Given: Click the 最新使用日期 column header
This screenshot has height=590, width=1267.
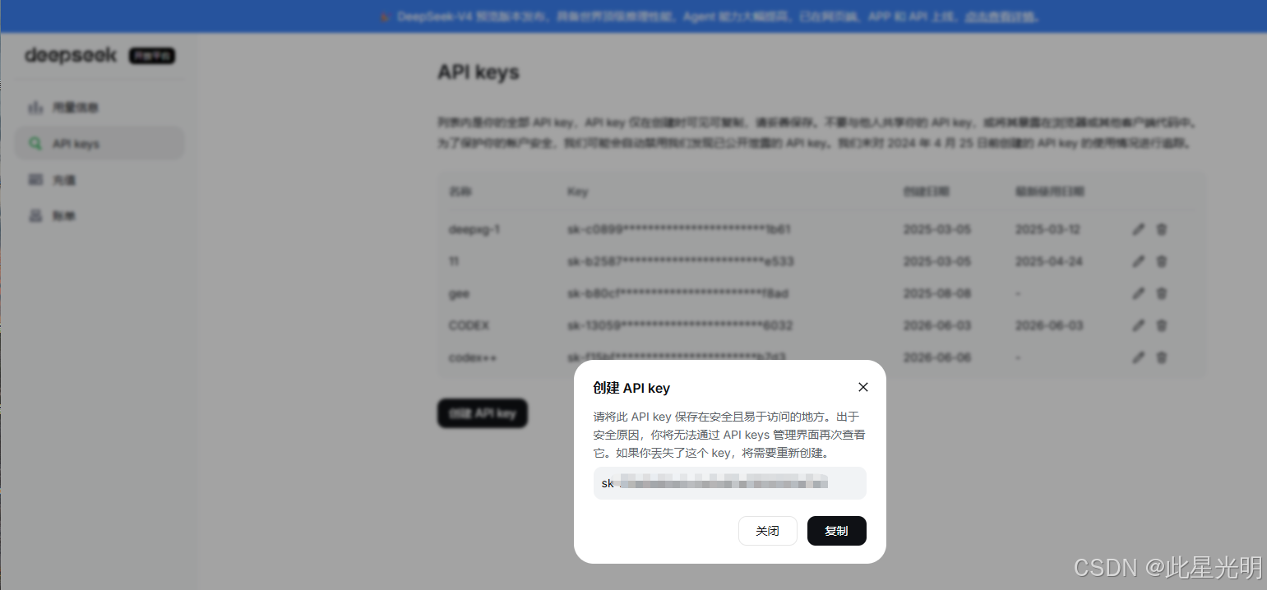Looking at the screenshot, I should click(x=1050, y=191).
